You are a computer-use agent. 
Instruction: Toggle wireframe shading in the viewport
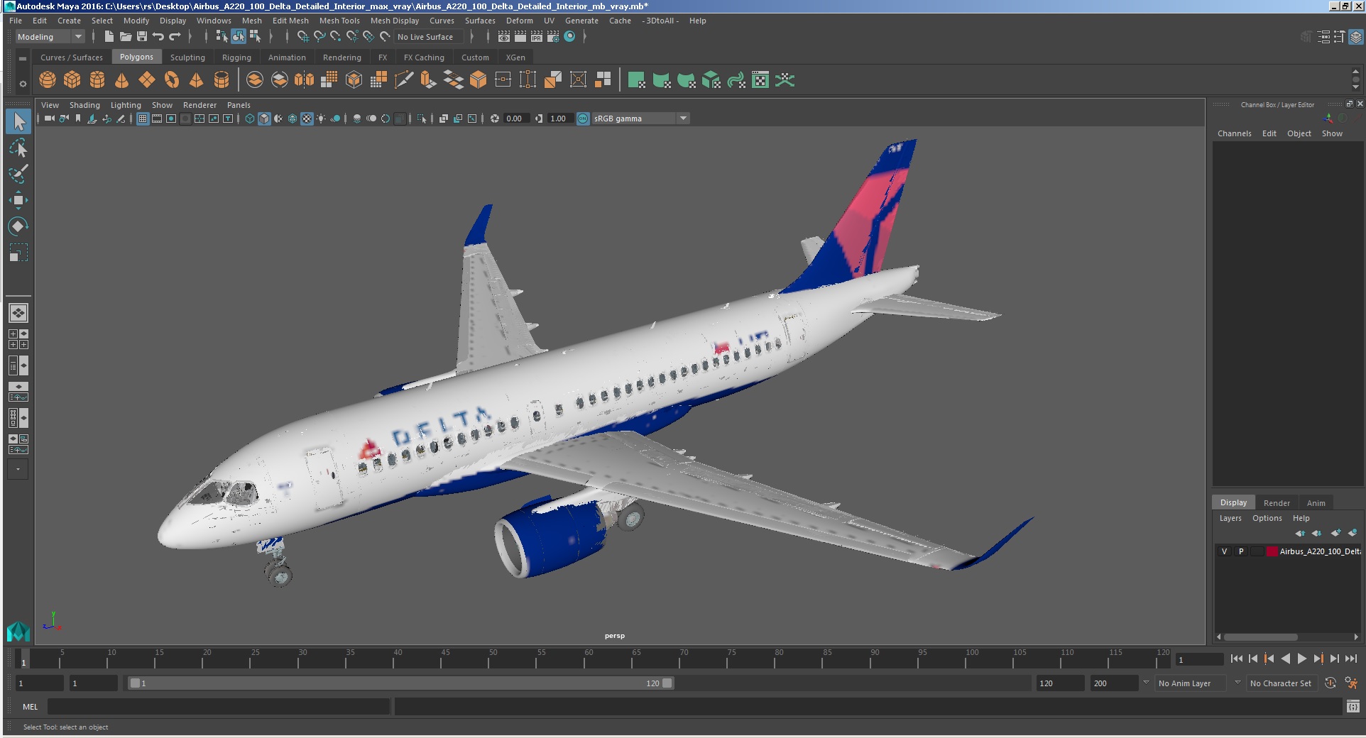tap(250, 119)
